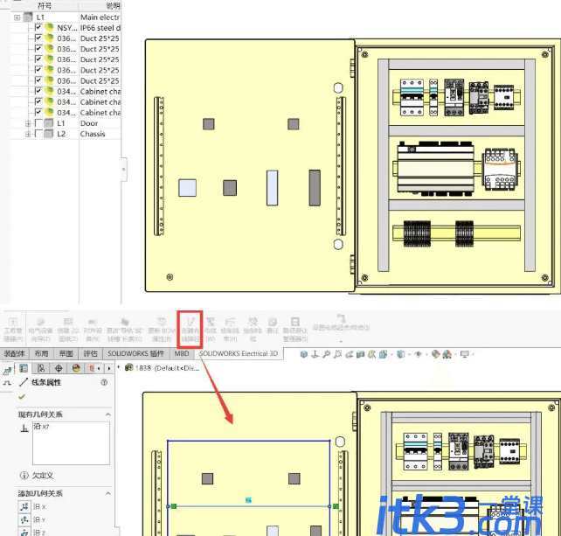Expand the toolbar overflow arrow below 设置电缆起点
The image size is (561, 536).
[x=341, y=341]
